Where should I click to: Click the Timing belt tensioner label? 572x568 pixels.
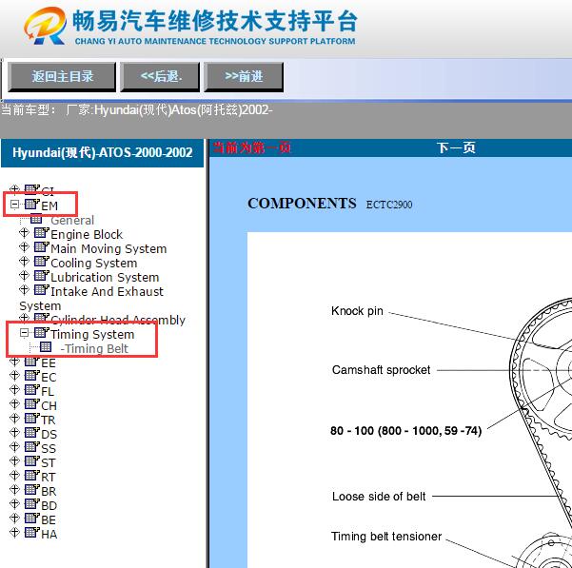tap(386, 537)
